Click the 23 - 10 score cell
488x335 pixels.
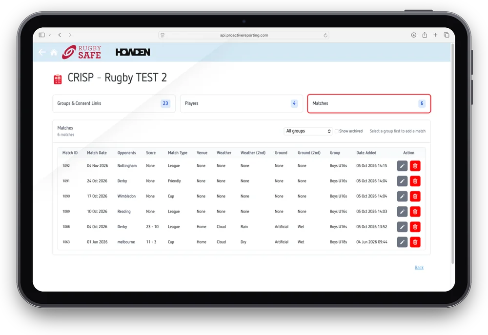[152, 227]
